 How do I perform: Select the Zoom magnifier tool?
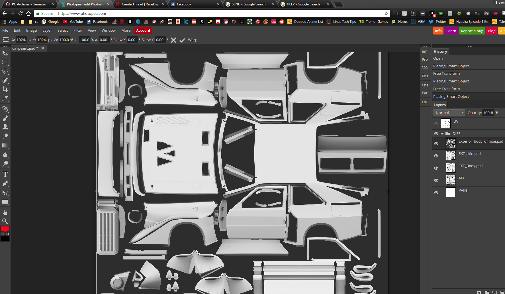(x=5, y=221)
